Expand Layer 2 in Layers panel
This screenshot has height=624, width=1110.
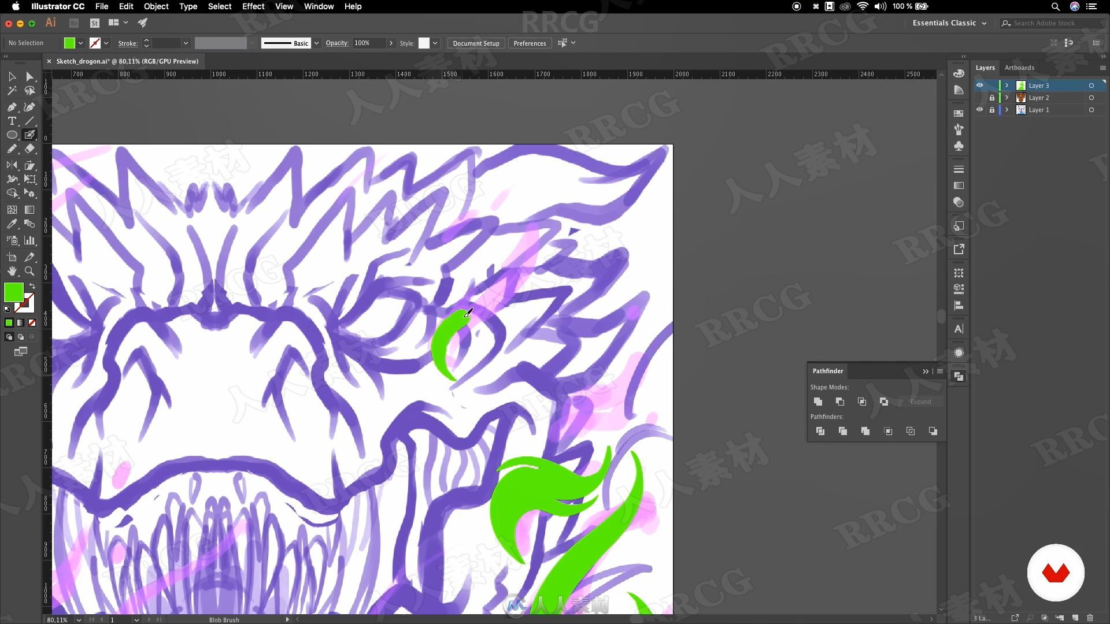coord(1007,98)
